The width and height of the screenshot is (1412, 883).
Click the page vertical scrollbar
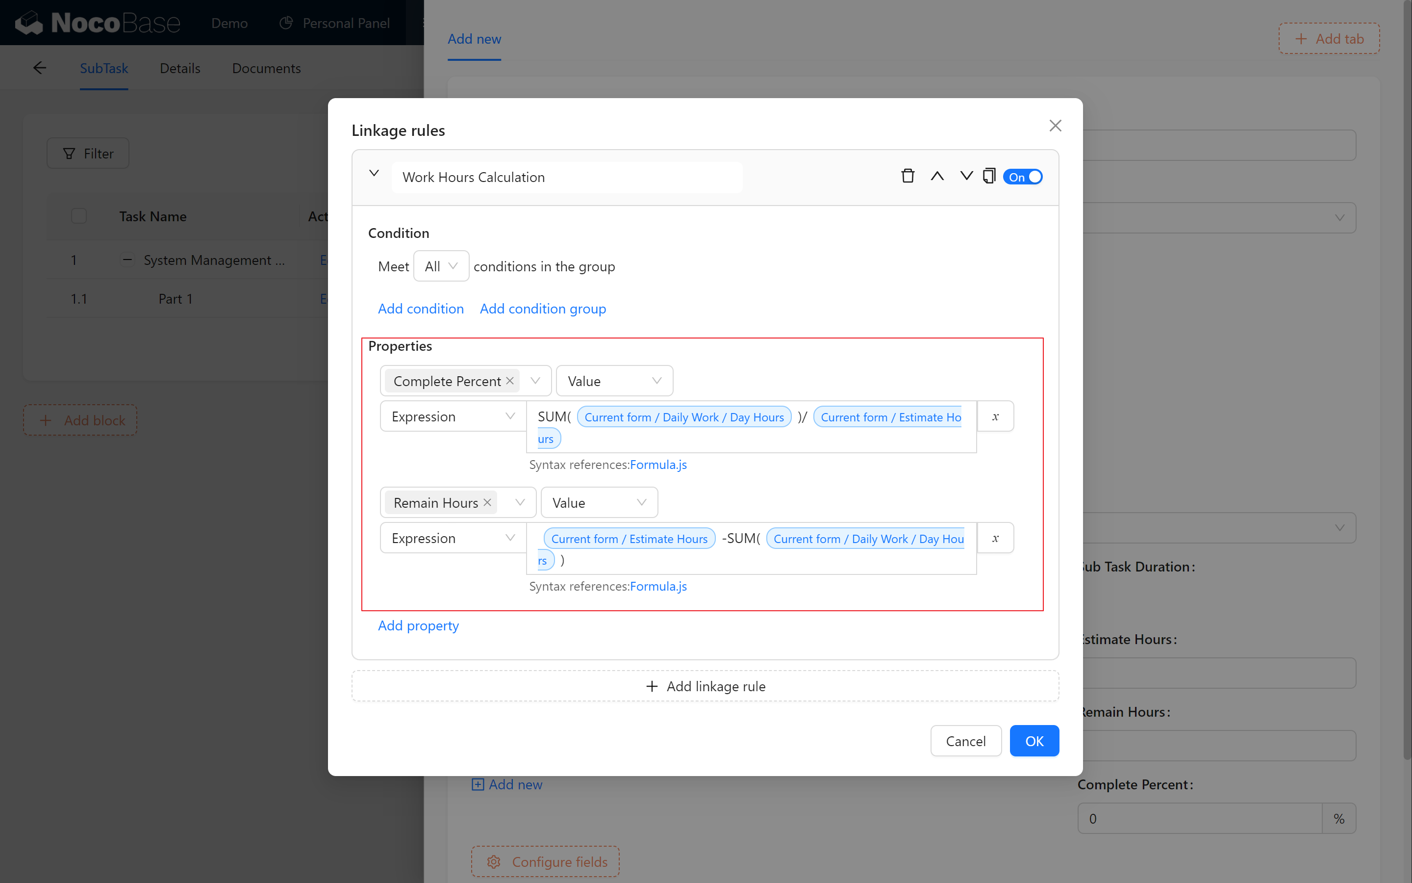pos(1407,380)
